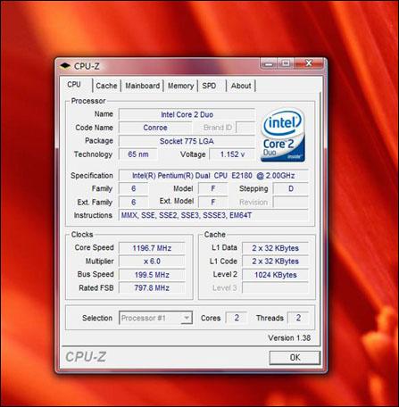Click the L1 Code value 2 x 32 KBytes
This screenshot has width=399, height=407.
click(x=275, y=262)
